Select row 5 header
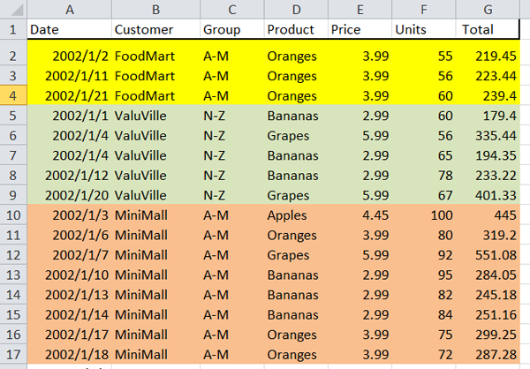Viewport: 530px width, 369px height. click(x=13, y=115)
